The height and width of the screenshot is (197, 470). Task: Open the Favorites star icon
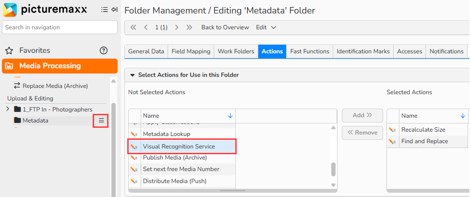pos(9,50)
